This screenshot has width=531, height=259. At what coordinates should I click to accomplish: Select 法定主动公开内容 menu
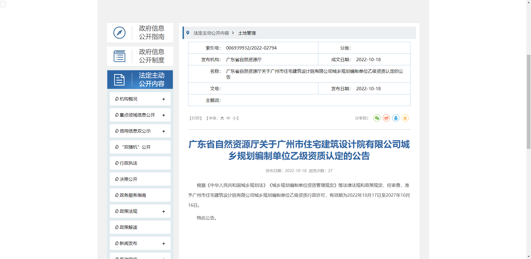tap(140, 80)
